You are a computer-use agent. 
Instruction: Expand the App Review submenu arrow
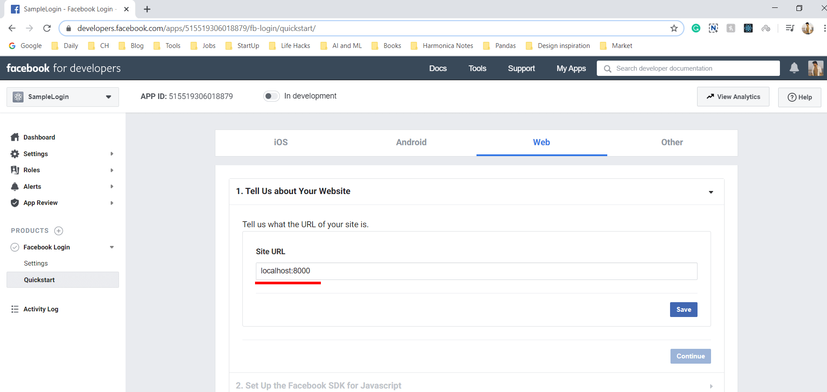[112, 203]
